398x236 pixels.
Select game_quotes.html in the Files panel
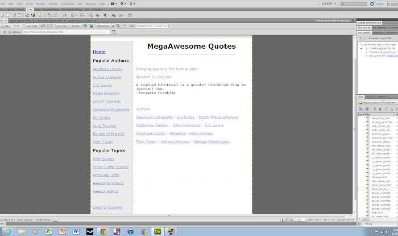(x=382, y=185)
